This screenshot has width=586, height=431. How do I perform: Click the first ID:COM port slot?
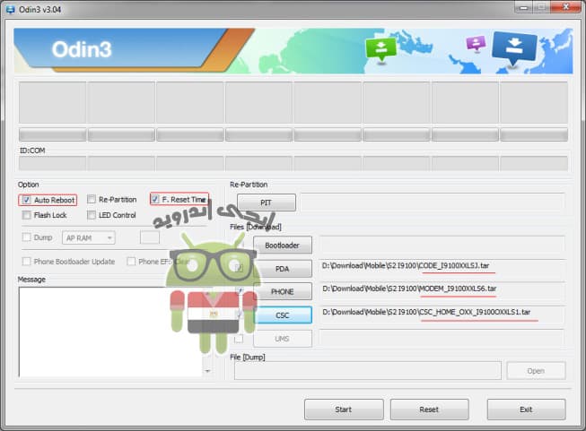point(52,163)
